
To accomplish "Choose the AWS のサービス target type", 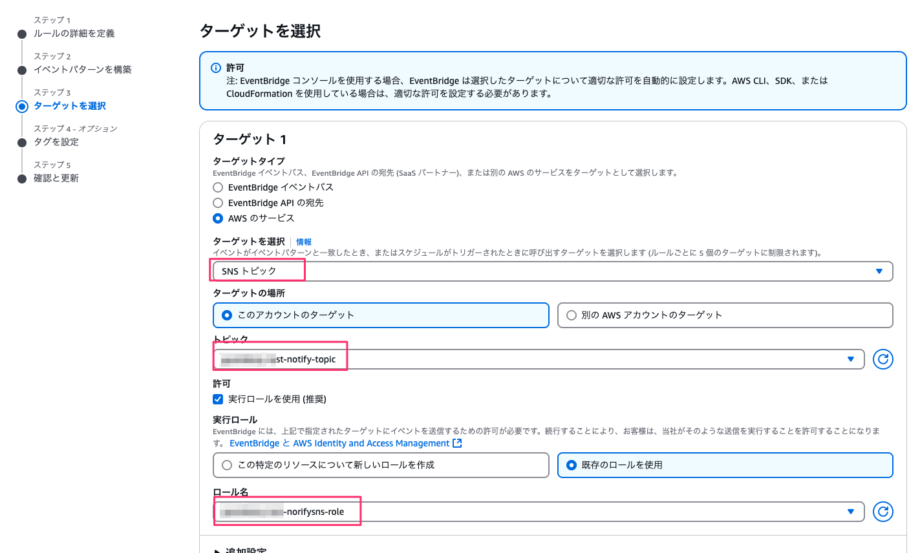I will [218, 218].
